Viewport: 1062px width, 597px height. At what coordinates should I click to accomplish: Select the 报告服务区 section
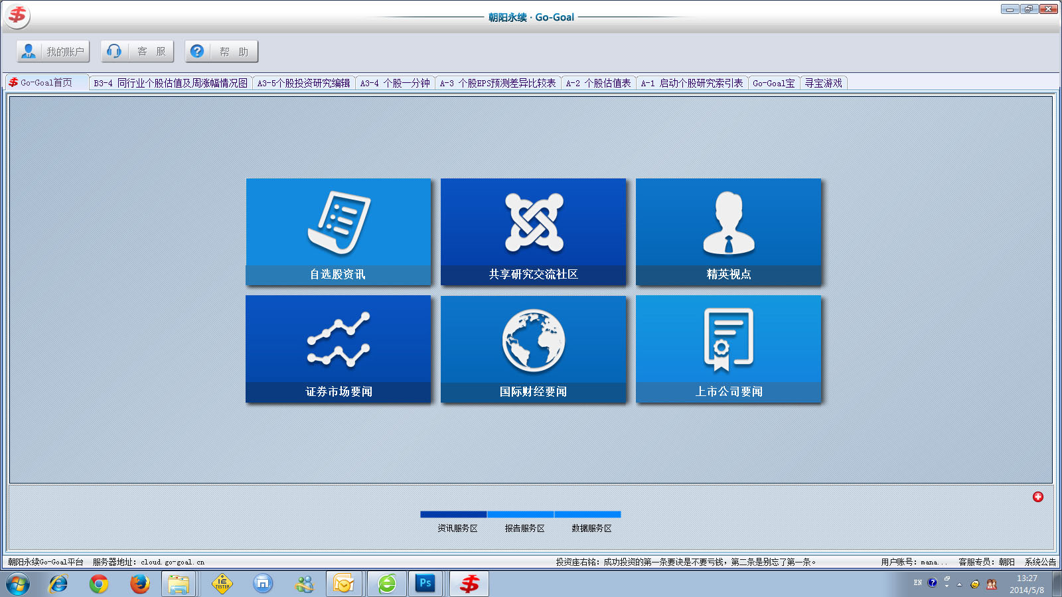click(x=524, y=528)
